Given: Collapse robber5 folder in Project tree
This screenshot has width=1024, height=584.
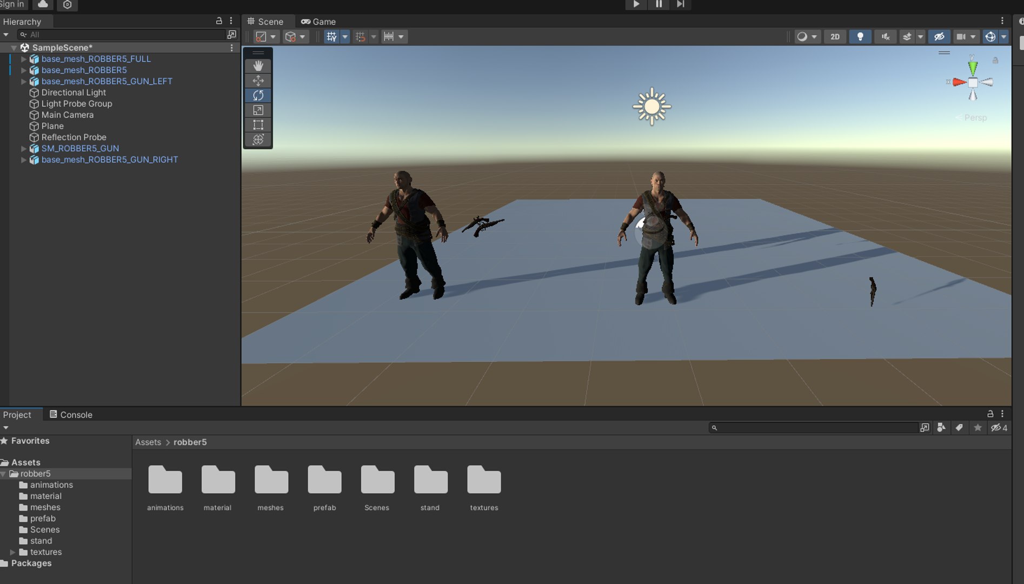Looking at the screenshot, I should 4,474.
